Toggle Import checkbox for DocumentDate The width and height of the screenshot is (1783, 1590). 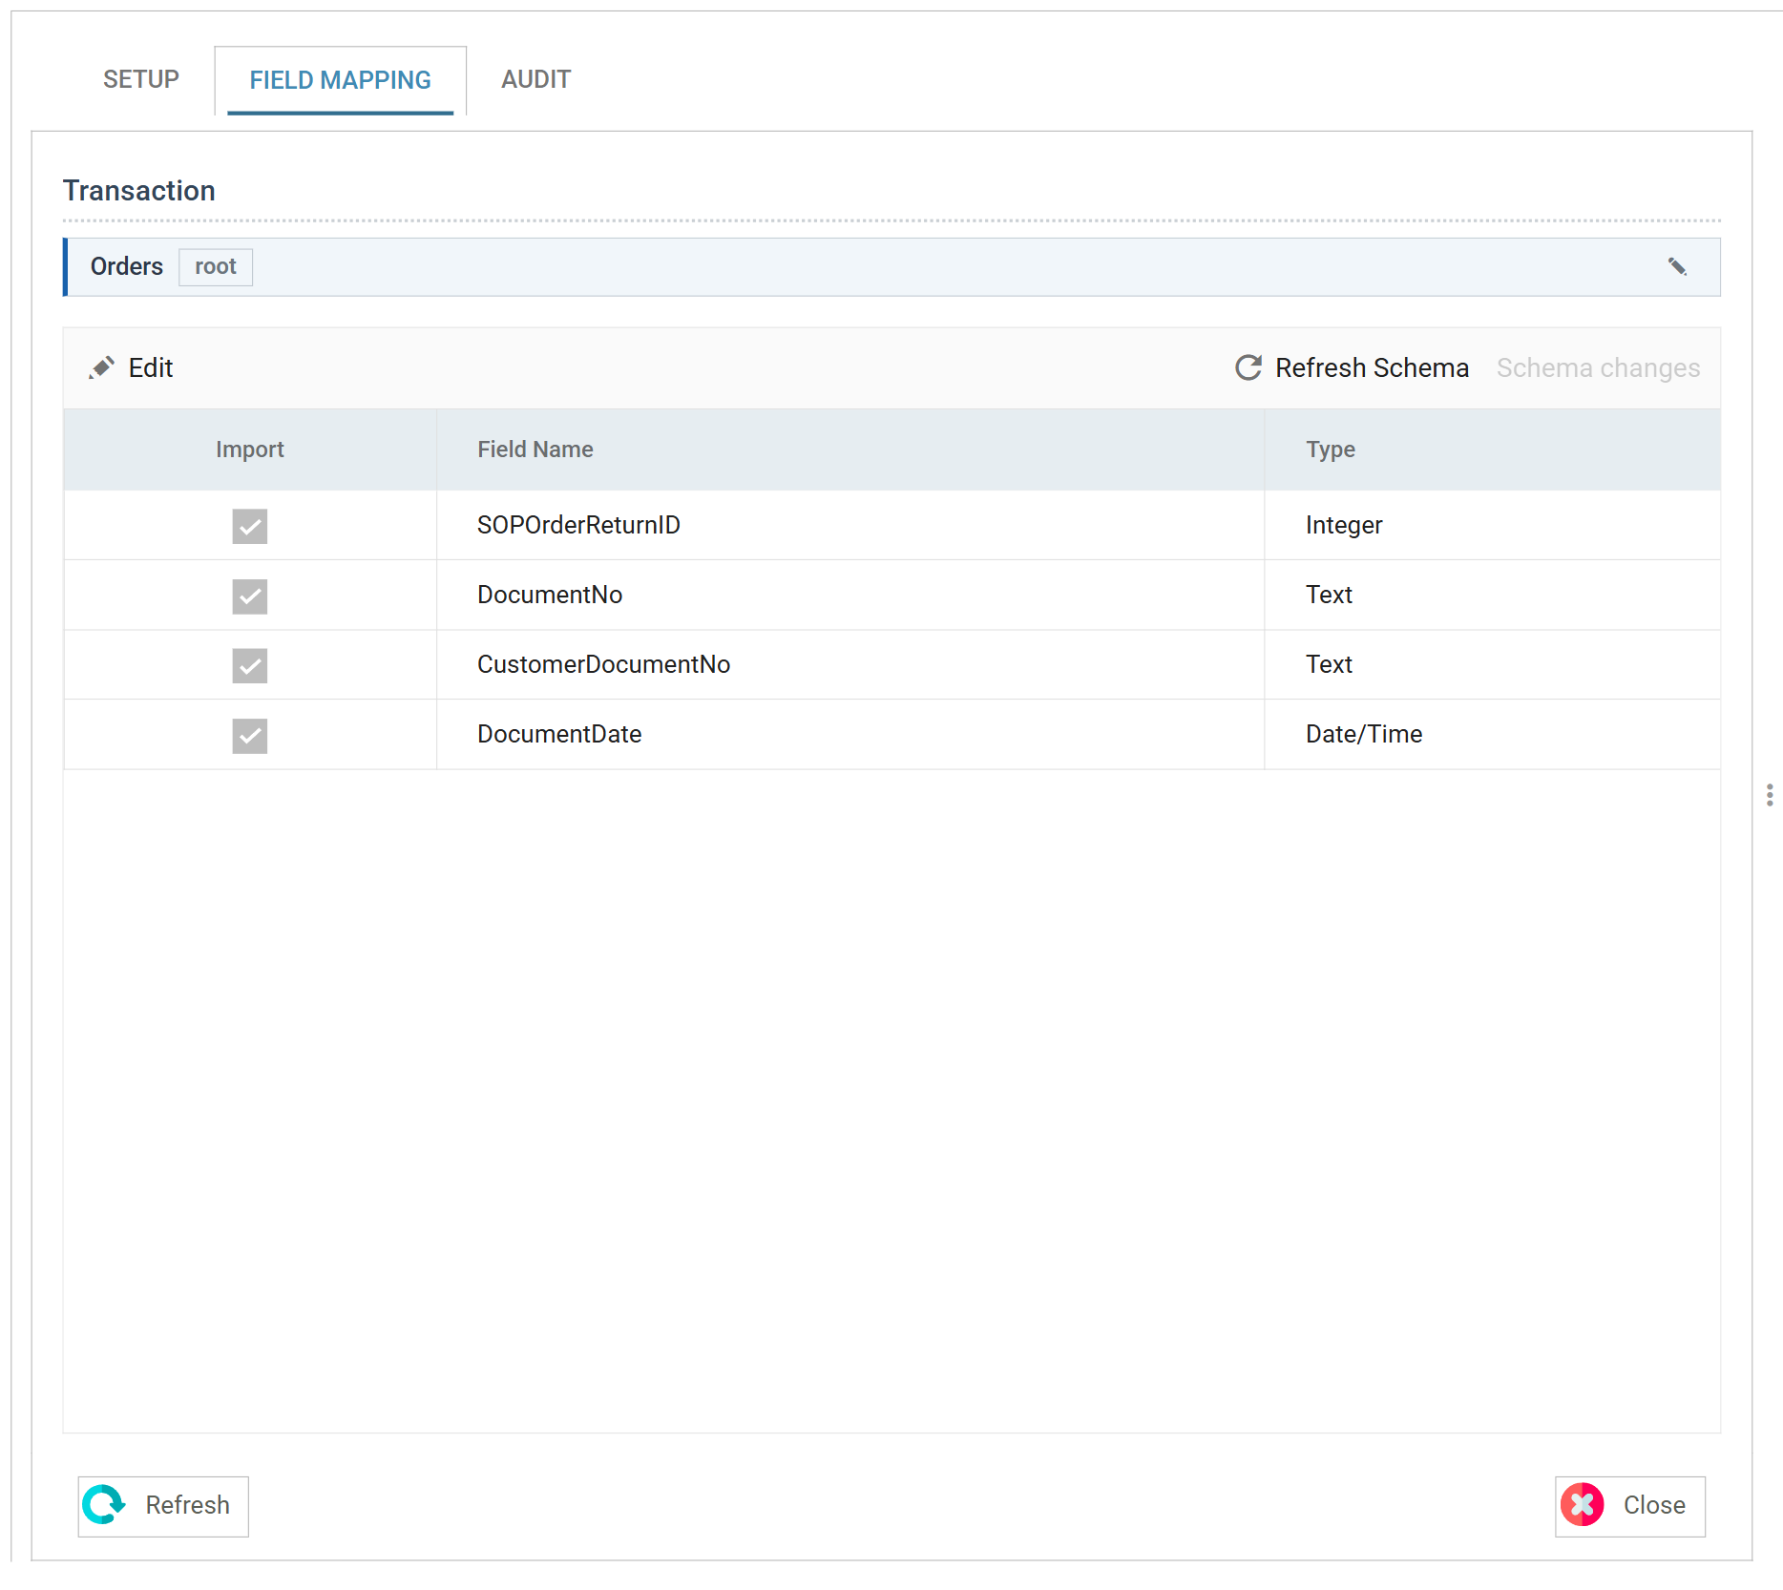point(250,736)
